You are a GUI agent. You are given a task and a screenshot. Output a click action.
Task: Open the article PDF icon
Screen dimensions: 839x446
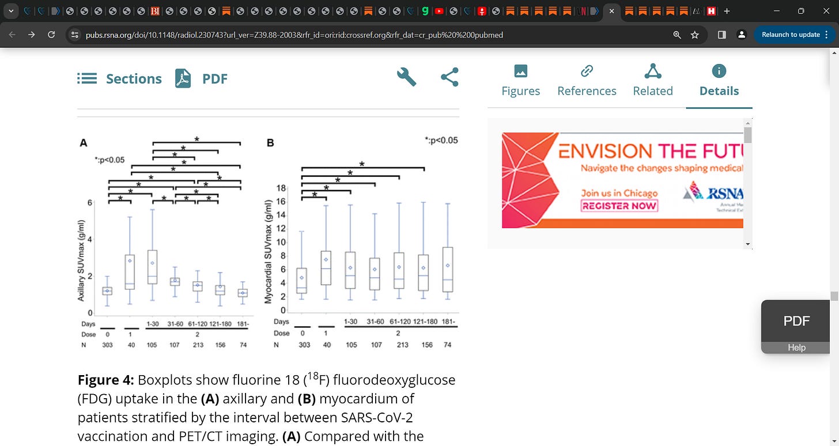183,78
